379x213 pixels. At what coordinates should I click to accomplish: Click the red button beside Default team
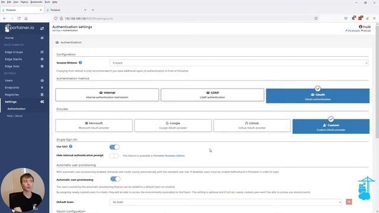point(349,202)
